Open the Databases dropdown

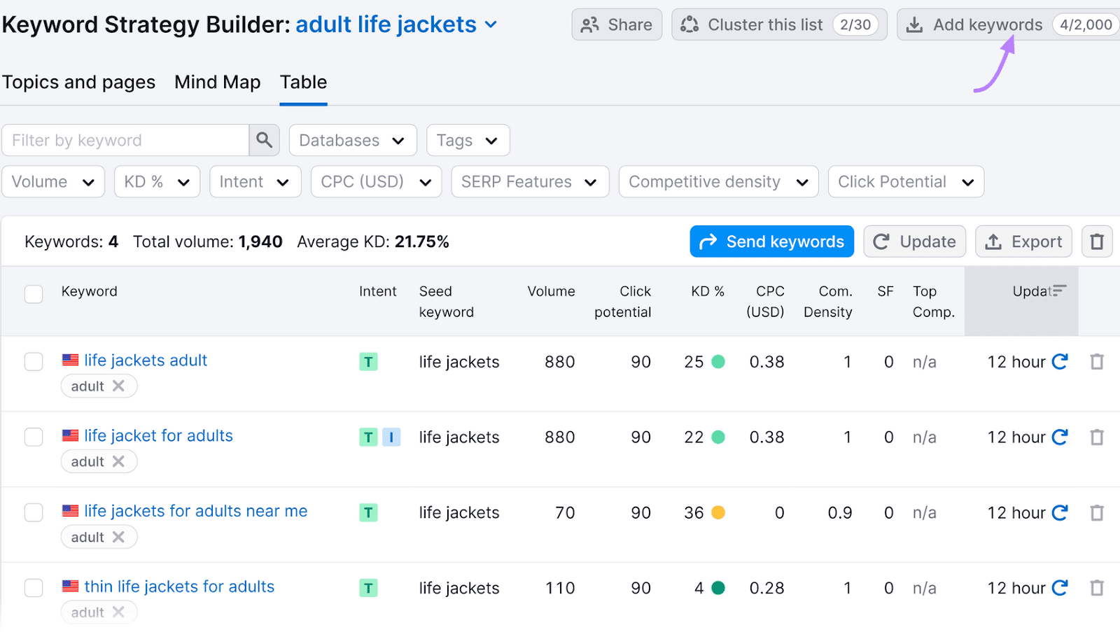pos(353,140)
